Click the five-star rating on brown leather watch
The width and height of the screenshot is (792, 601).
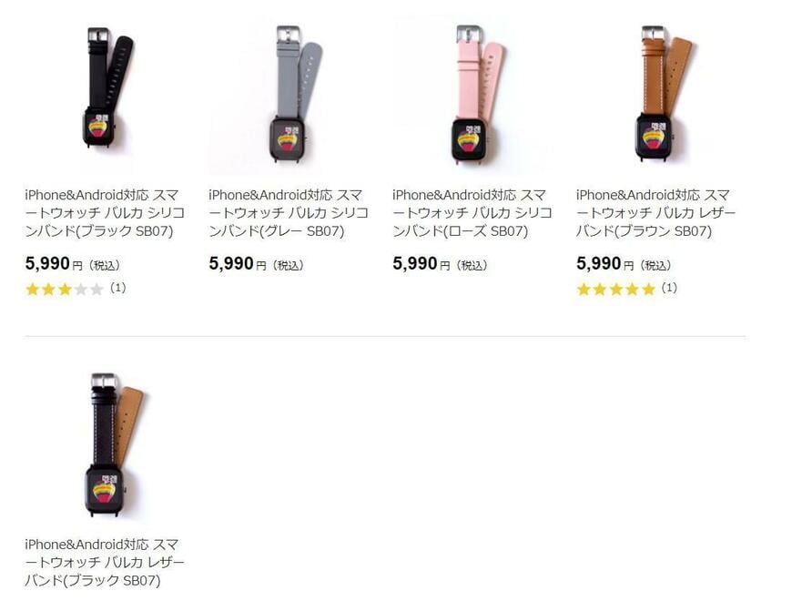click(x=615, y=290)
